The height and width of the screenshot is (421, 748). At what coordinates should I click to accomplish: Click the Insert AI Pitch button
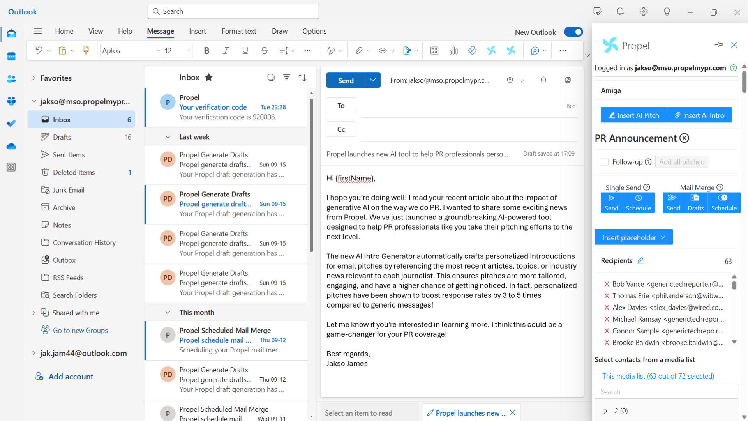pos(633,115)
